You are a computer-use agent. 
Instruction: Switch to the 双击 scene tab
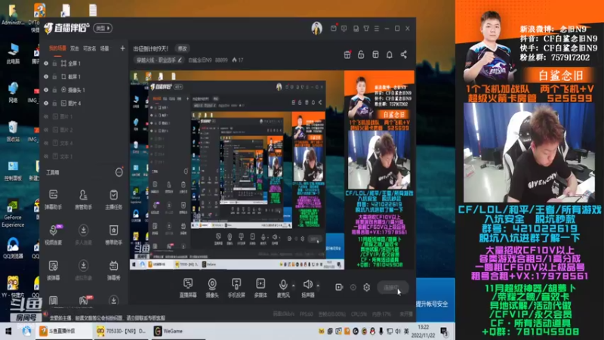tap(74, 48)
